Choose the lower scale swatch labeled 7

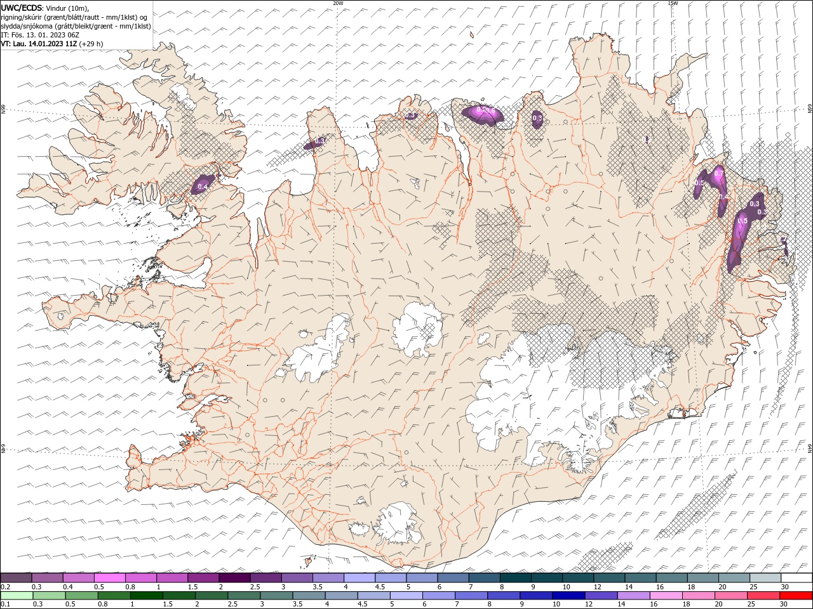[x=471, y=596]
